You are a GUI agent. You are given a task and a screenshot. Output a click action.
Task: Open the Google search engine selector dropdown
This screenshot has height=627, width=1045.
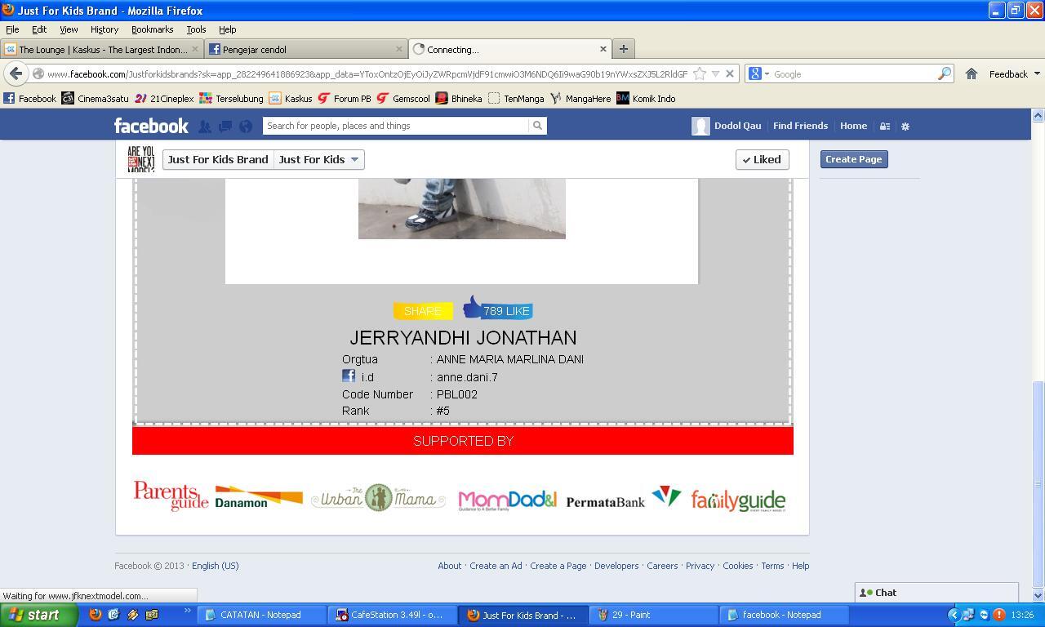click(758, 73)
